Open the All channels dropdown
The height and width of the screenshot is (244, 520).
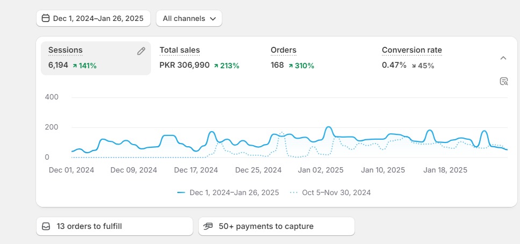(x=189, y=18)
